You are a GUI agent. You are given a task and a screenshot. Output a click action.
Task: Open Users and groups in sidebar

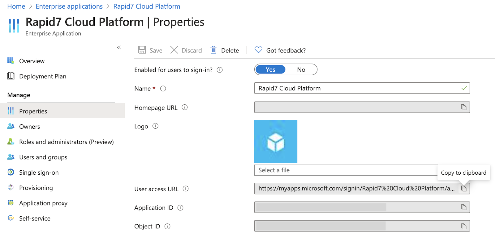point(43,157)
